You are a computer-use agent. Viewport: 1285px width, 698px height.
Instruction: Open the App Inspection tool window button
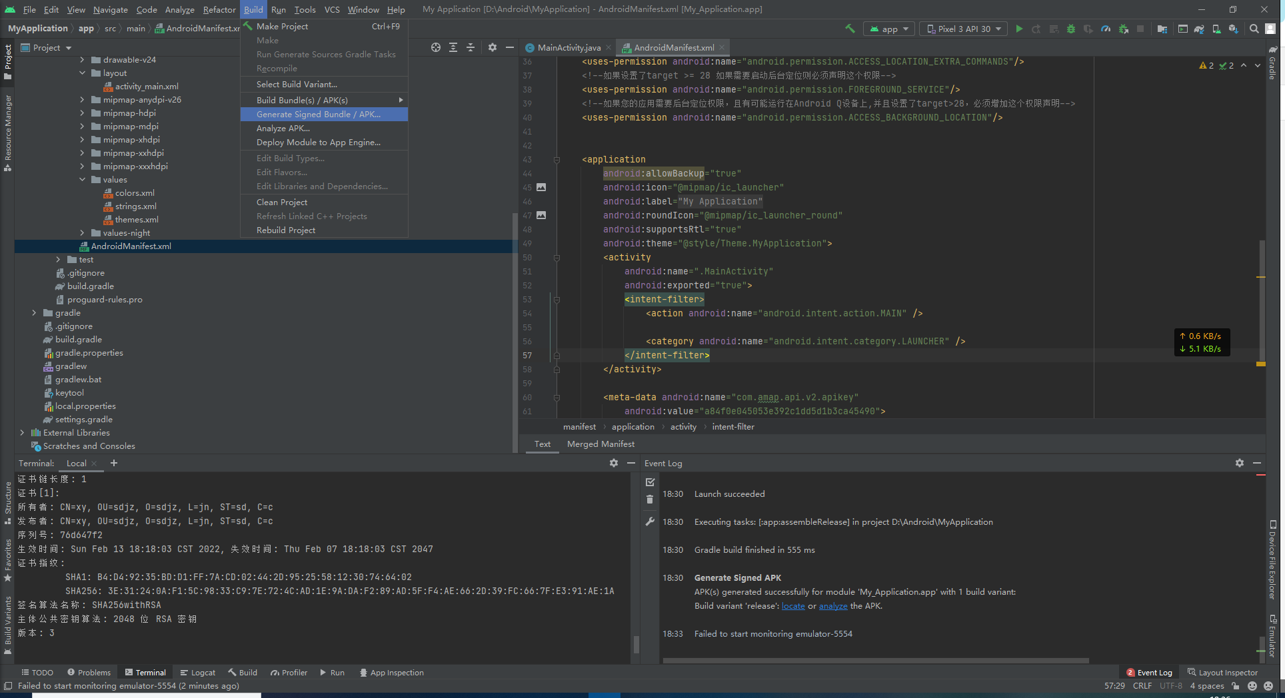tap(392, 672)
